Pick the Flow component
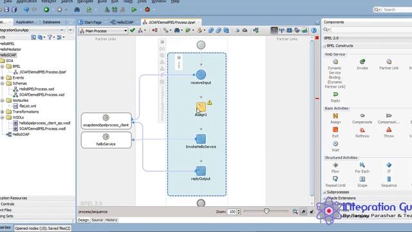412x232 pixels. (335, 168)
